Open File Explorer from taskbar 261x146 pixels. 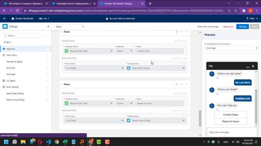[23, 142]
